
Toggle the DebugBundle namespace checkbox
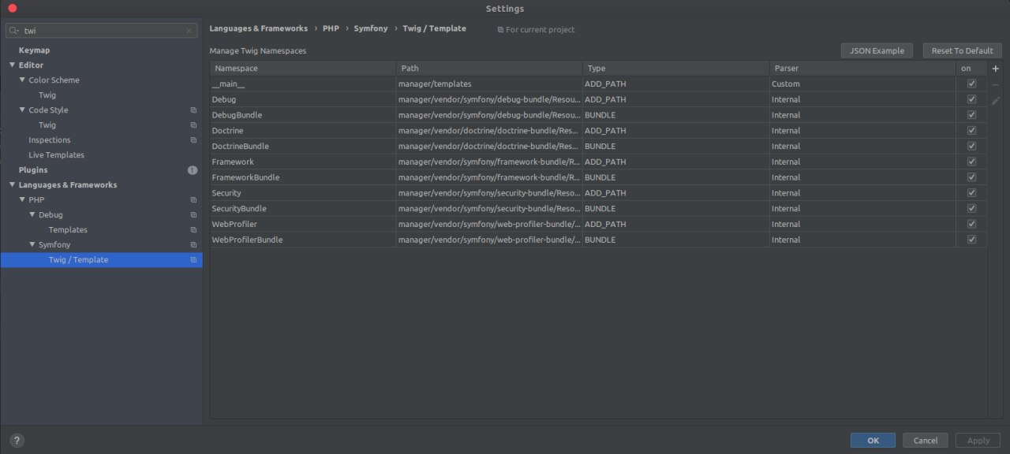971,115
